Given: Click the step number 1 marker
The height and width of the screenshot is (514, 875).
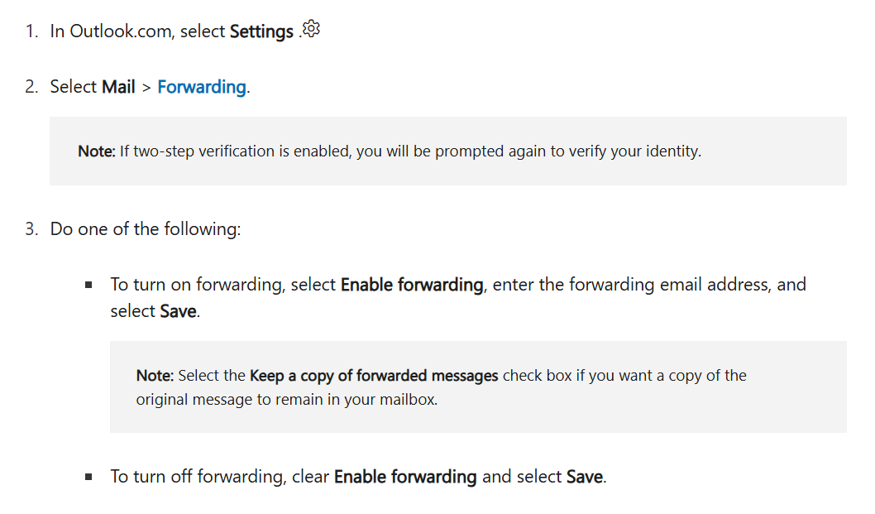Looking at the screenshot, I should coord(31,31).
